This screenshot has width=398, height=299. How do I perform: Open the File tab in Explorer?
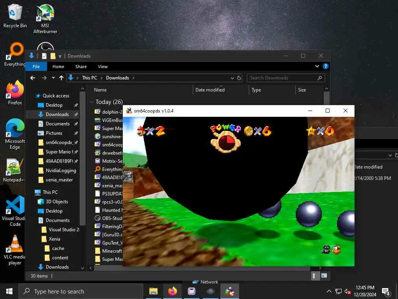pyautogui.click(x=36, y=66)
